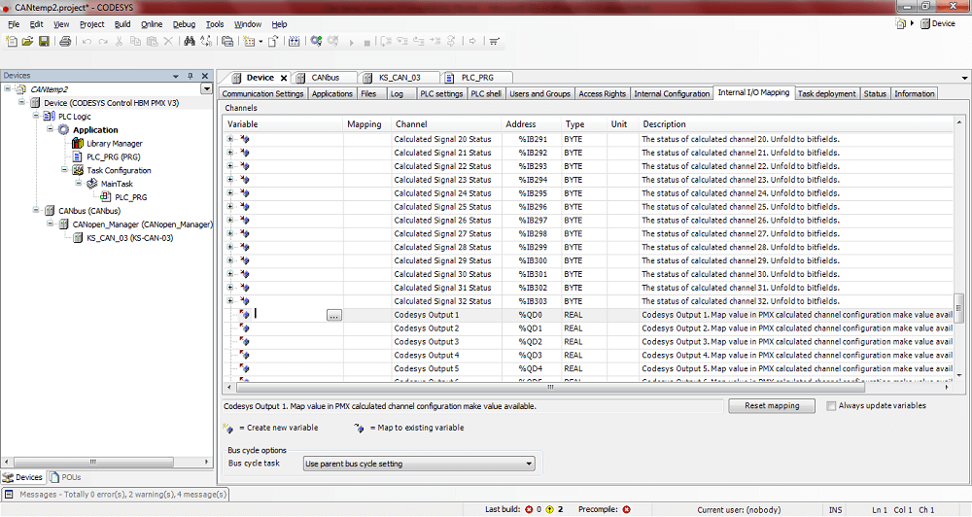This screenshot has width=972, height=517.
Task: Click the Find binoculars icon
Action: click(190, 41)
